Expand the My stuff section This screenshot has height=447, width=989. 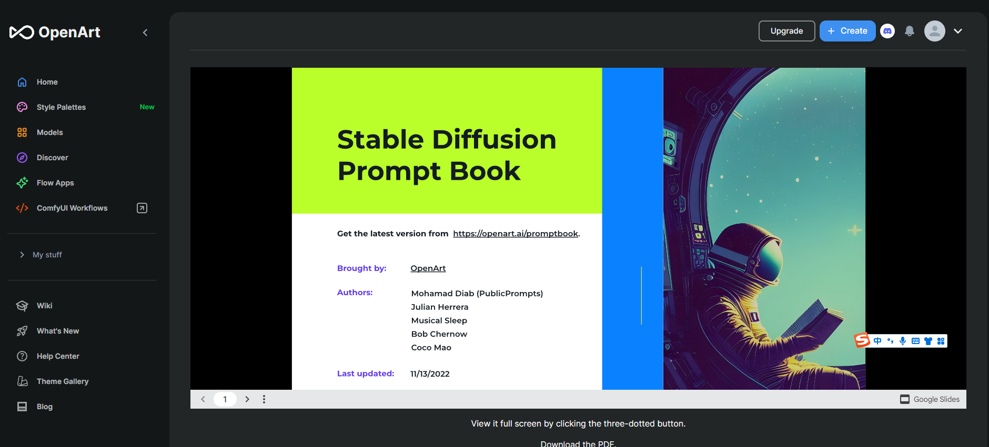41,255
